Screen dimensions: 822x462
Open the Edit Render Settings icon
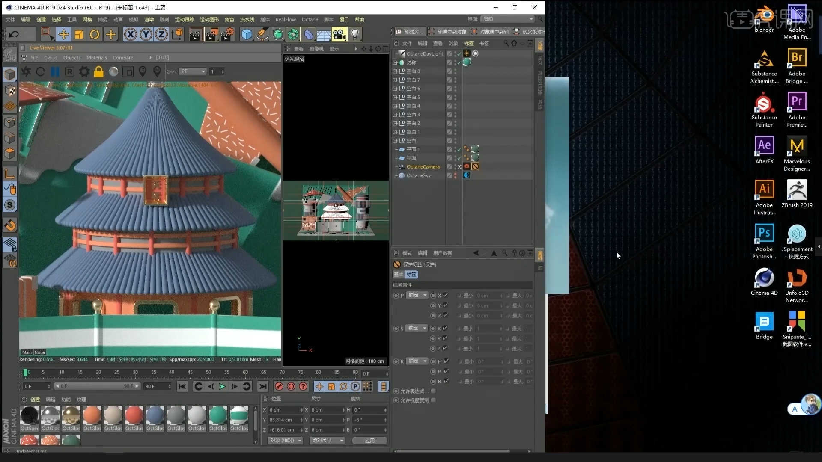(x=227, y=34)
